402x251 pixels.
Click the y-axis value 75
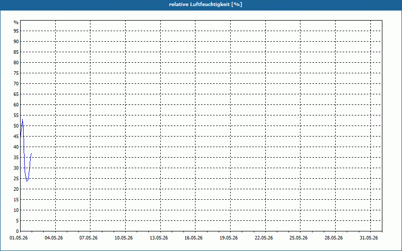click(x=16, y=73)
